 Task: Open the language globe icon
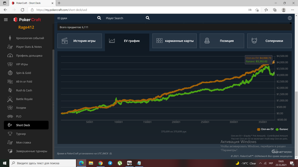pos(289,18)
